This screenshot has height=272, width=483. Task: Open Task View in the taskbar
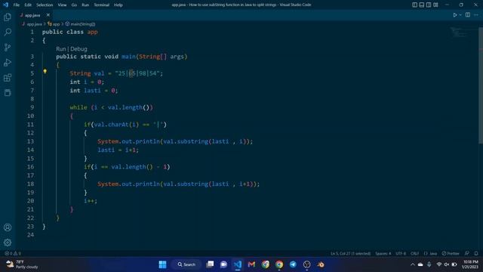pos(210,264)
